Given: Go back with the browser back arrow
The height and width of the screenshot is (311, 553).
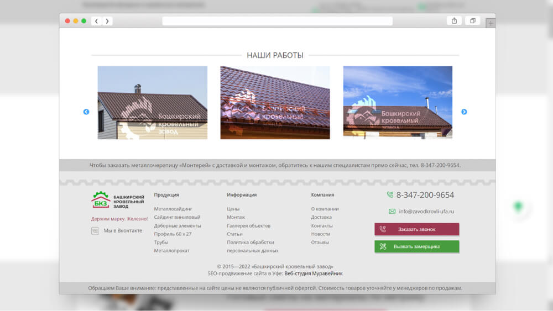Looking at the screenshot, I should pos(96,21).
